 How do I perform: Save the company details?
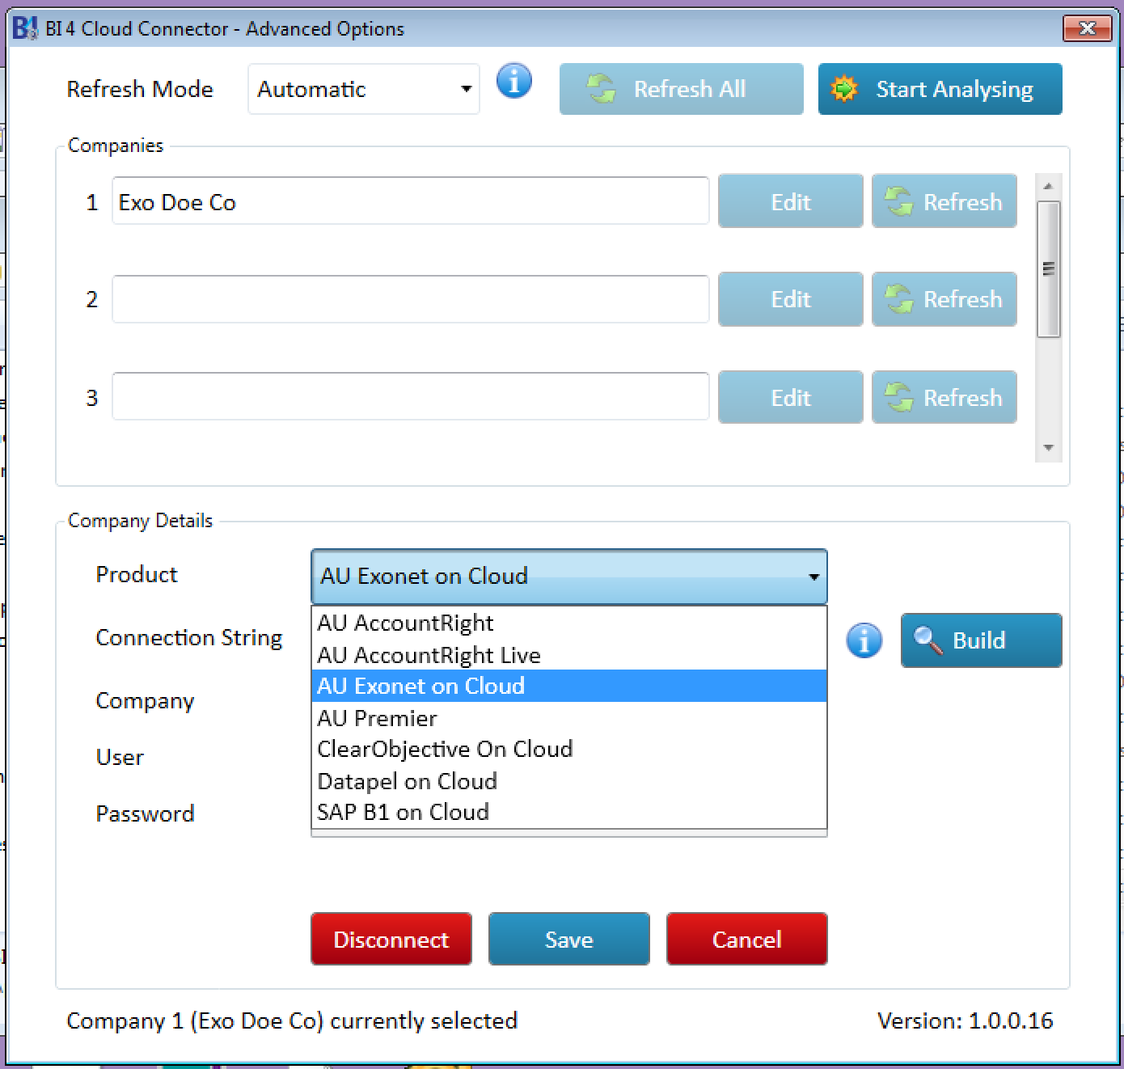pos(569,939)
